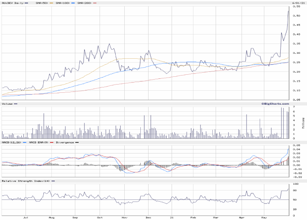Click the 0.55 price axis label

coord(295,15)
